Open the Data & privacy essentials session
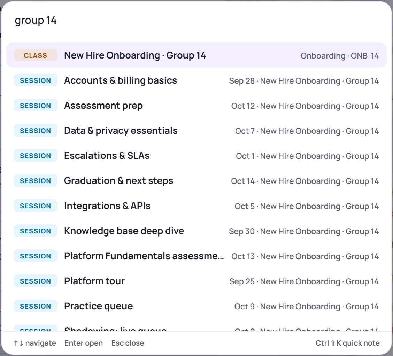 [x=196, y=131]
